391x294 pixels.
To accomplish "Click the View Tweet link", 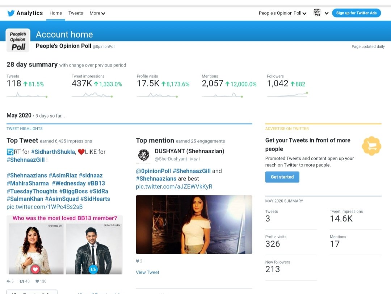I will point(147,272).
